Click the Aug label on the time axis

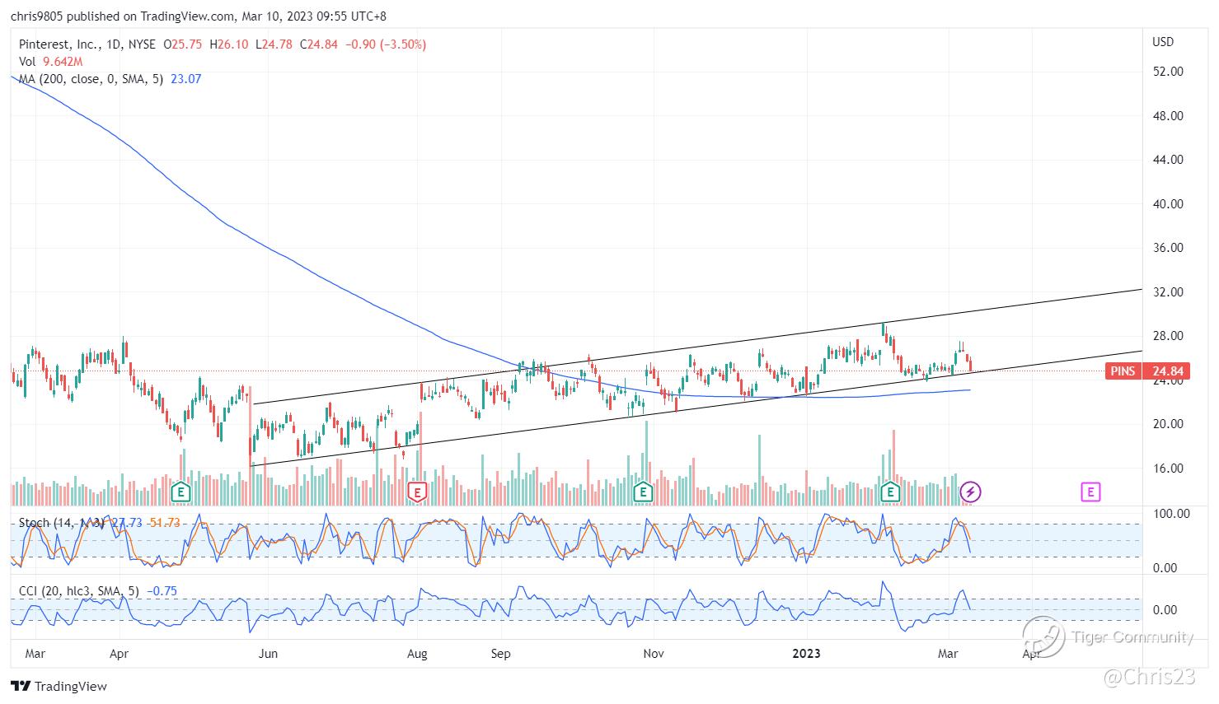tap(417, 654)
